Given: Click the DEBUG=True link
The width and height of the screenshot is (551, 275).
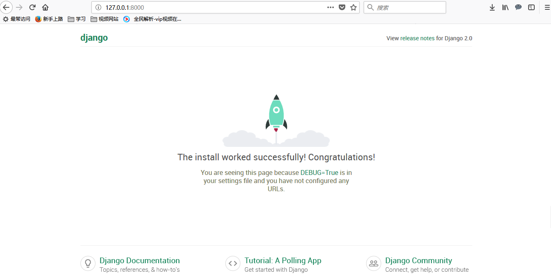Looking at the screenshot, I should [x=319, y=172].
